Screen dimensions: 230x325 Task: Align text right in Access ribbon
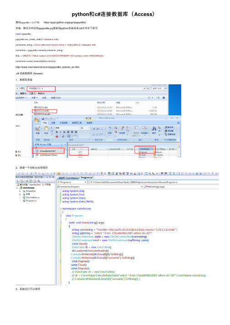[x=76, y=132]
